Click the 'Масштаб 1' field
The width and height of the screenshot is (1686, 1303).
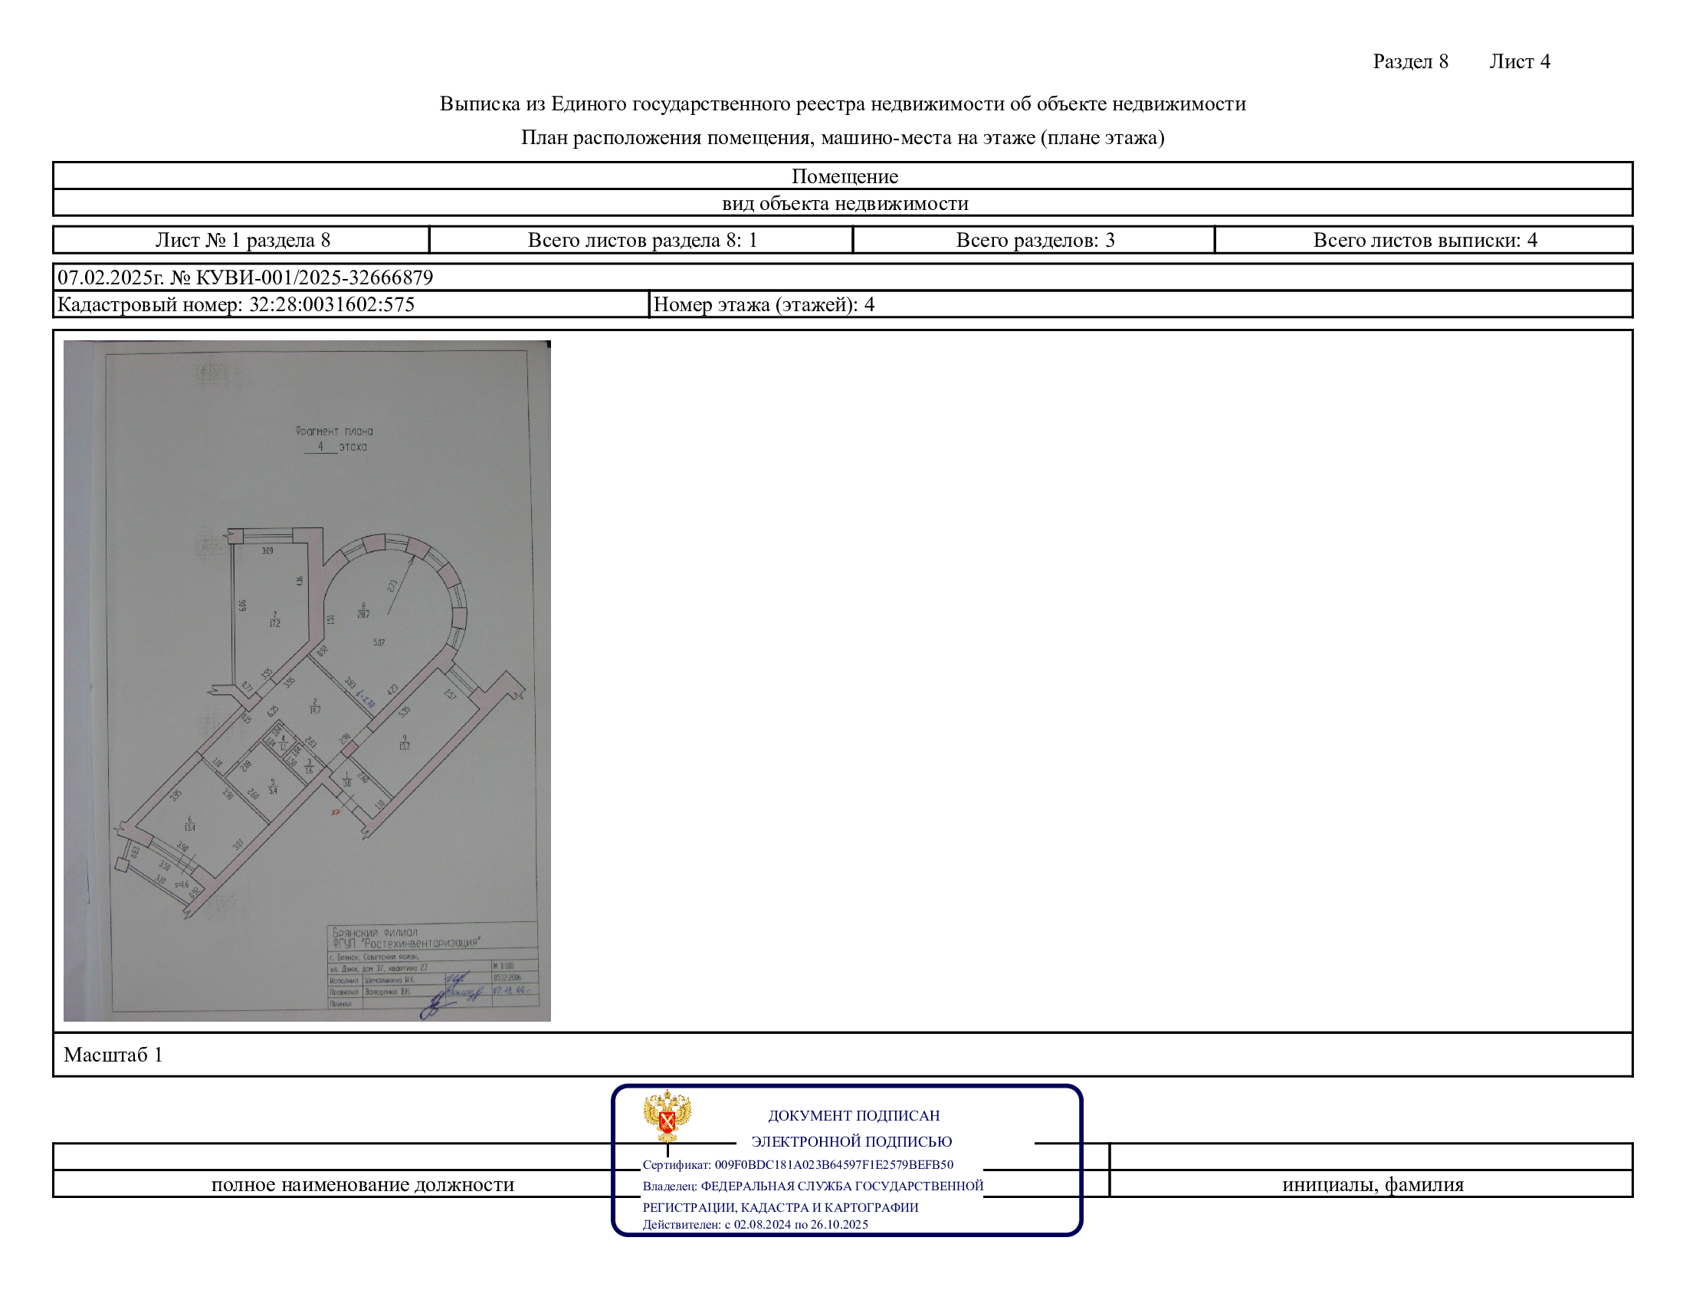click(x=113, y=1055)
